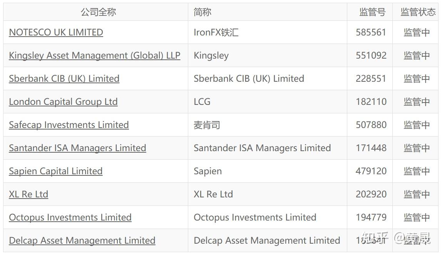This screenshot has height=256, width=442.
Task: Click the underlined Delcap Asset Management Limited link
Action: [x=82, y=241]
